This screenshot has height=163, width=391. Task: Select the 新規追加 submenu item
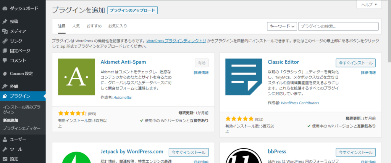(10, 120)
